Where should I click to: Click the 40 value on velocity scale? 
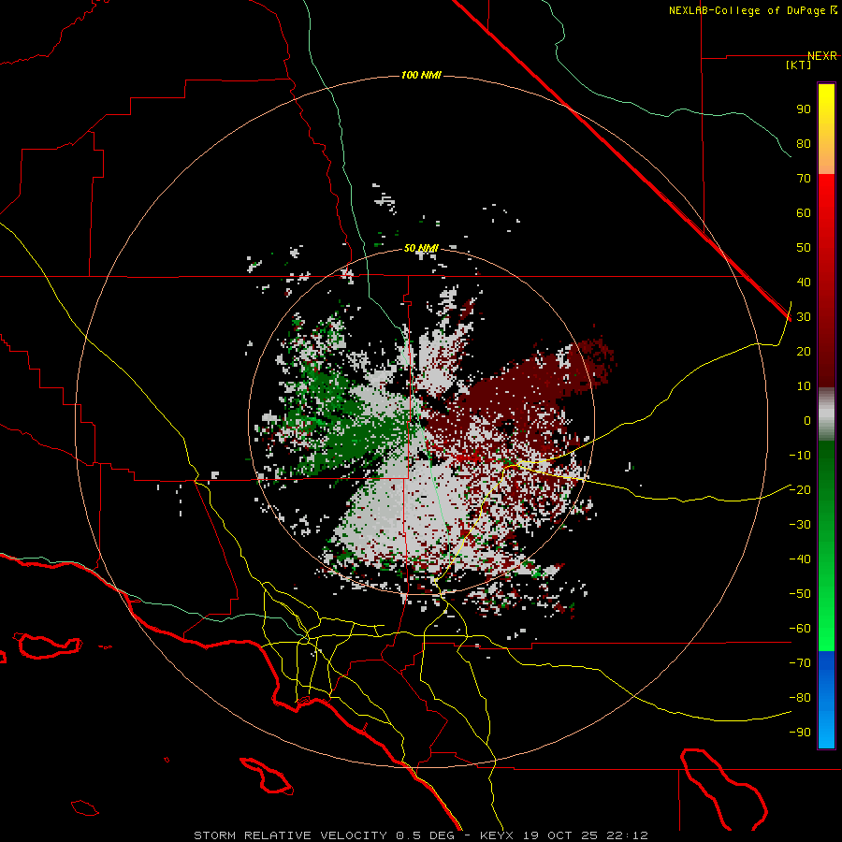click(x=804, y=283)
